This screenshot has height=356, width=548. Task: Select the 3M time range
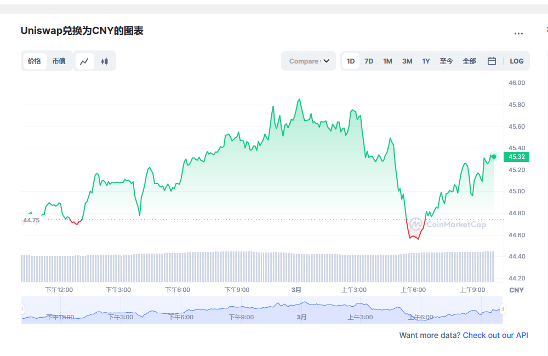(407, 61)
